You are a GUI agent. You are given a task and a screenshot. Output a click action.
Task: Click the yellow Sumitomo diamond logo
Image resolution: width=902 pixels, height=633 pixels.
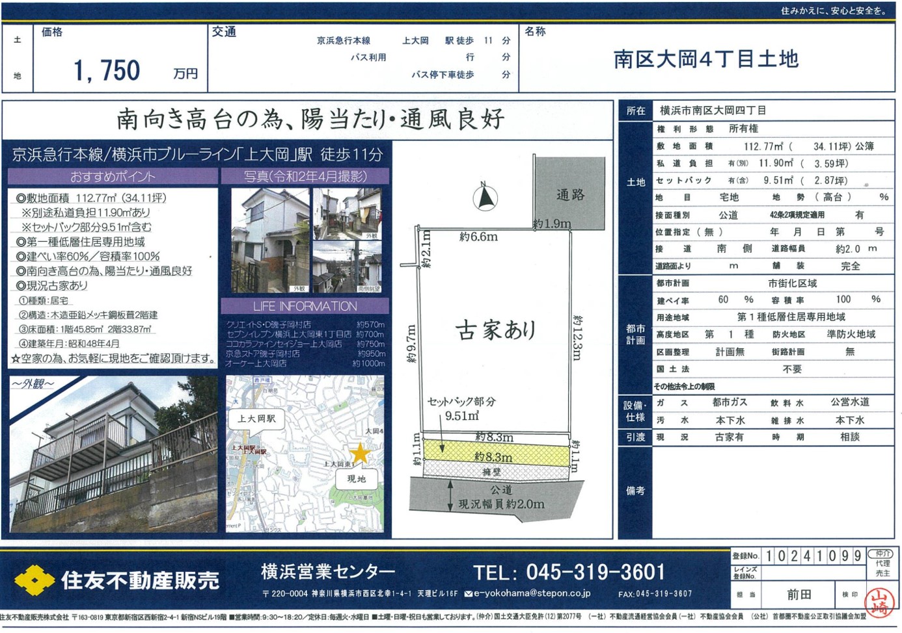(34, 580)
